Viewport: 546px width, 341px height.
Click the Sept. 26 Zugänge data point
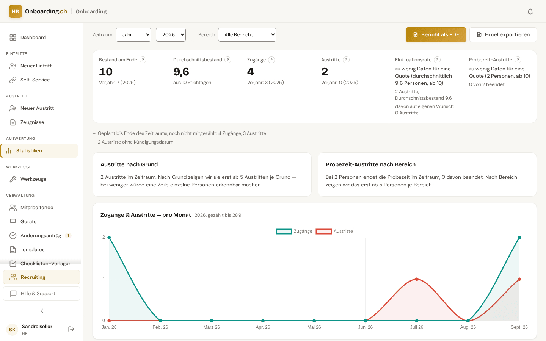[519, 238]
